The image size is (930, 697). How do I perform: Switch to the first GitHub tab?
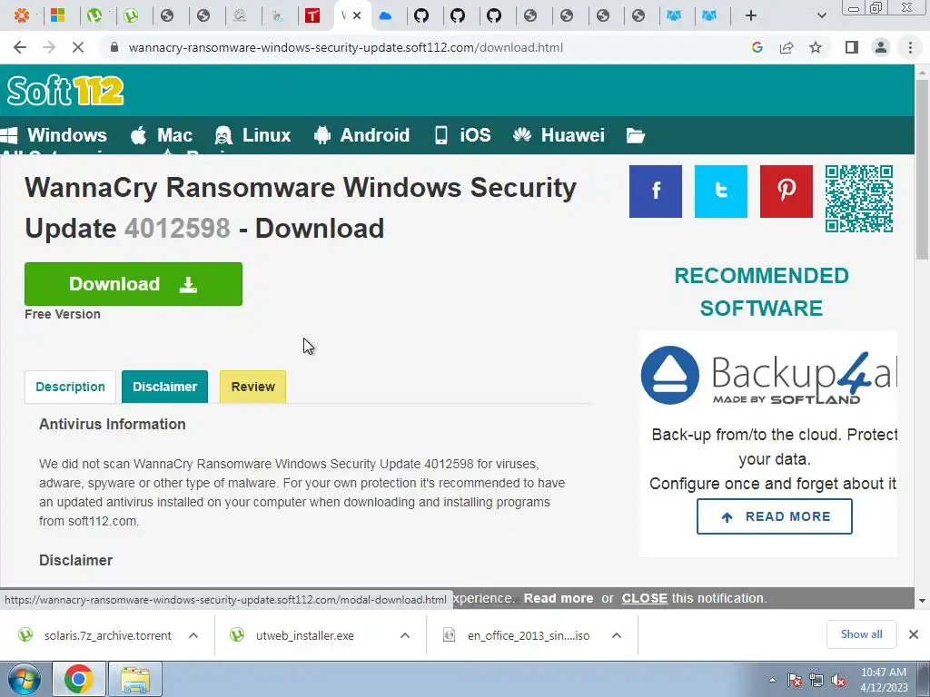tap(421, 16)
